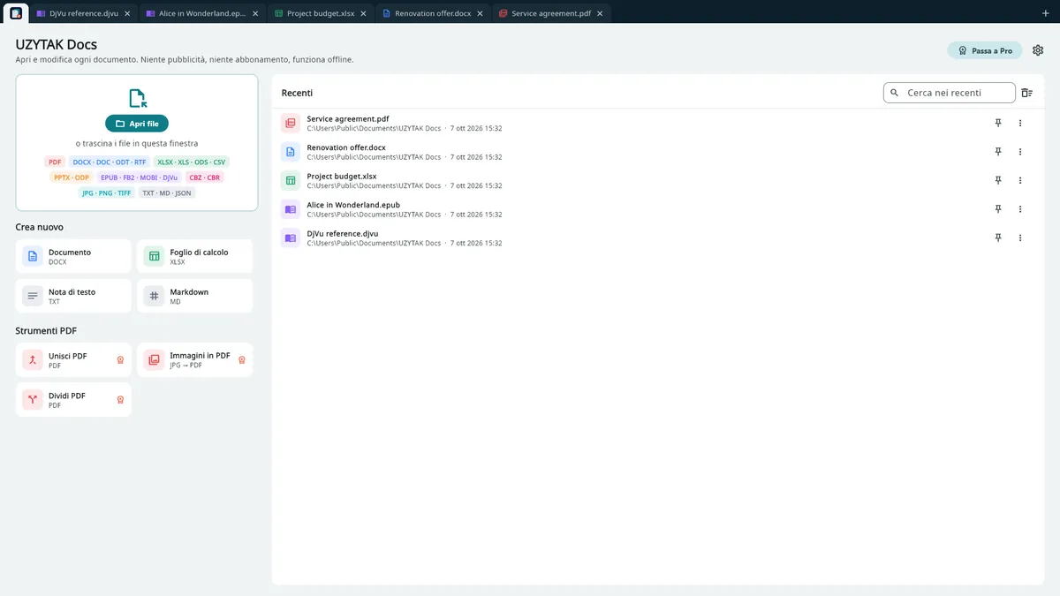Pin DjVu reference.djvu in recents
The height and width of the screenshot is (596, 1060).
[998, 238]
